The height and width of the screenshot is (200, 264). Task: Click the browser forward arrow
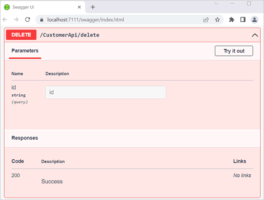16,19
